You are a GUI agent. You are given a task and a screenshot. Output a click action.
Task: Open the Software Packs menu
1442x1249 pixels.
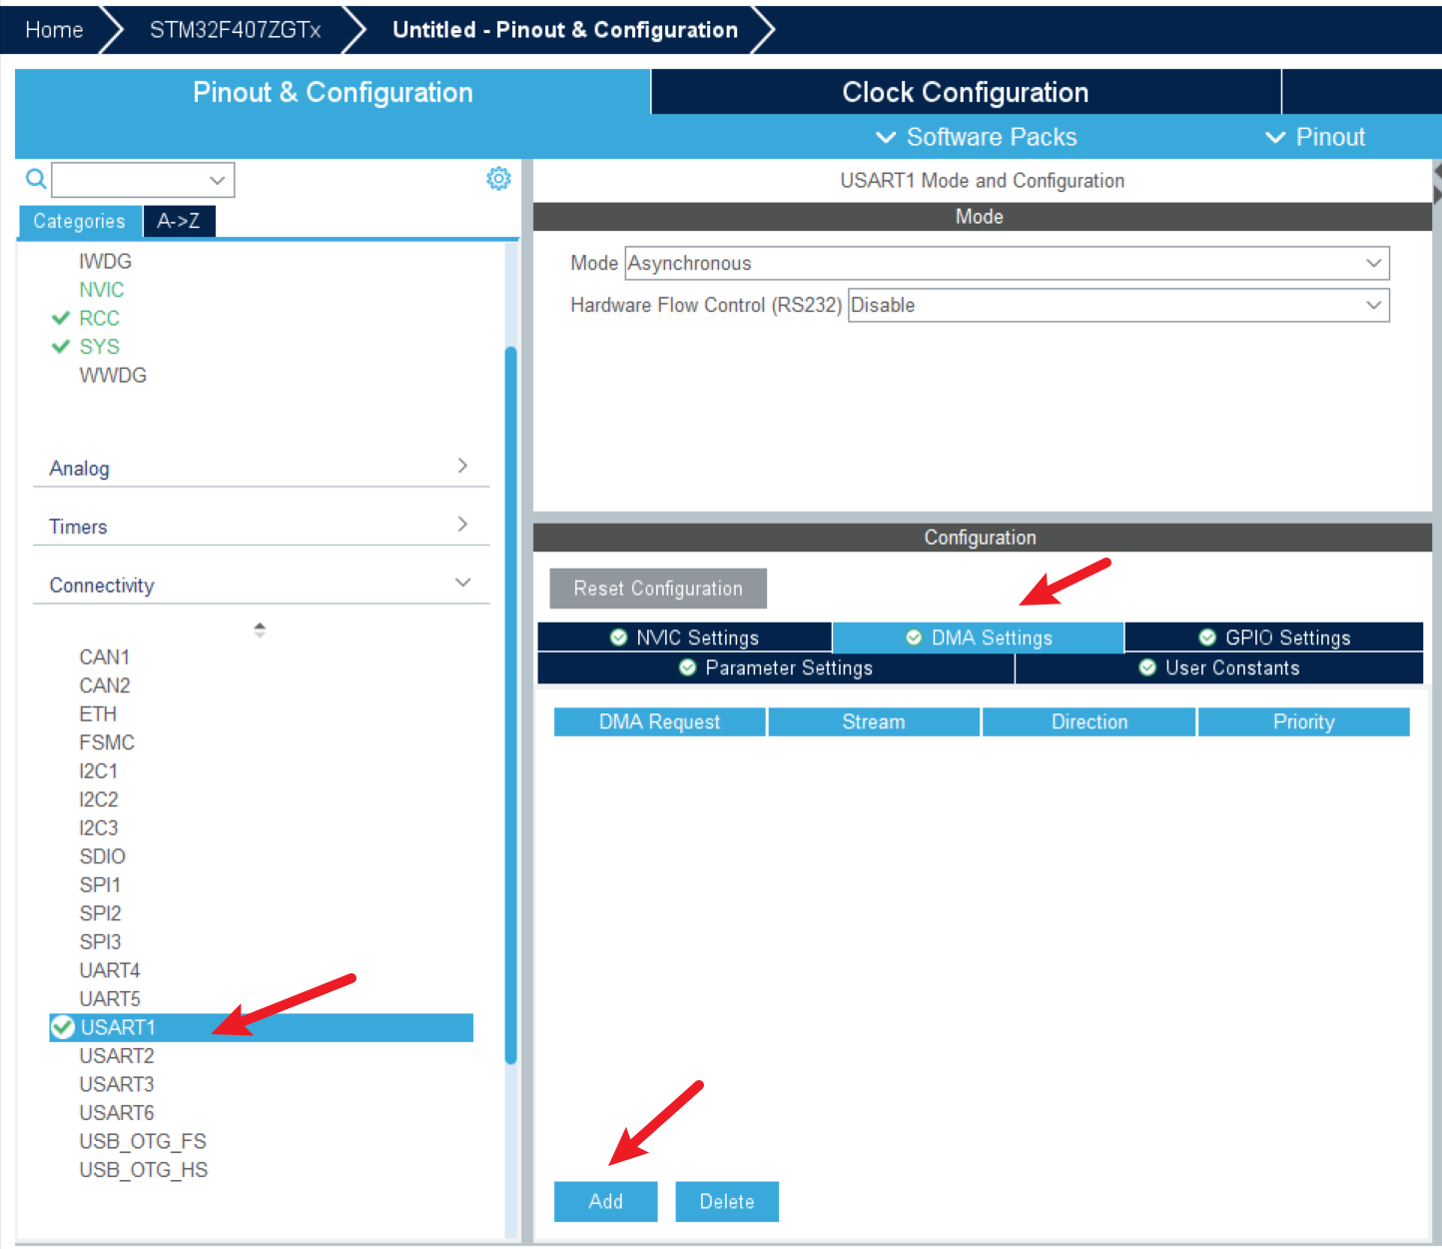(976, 137)
